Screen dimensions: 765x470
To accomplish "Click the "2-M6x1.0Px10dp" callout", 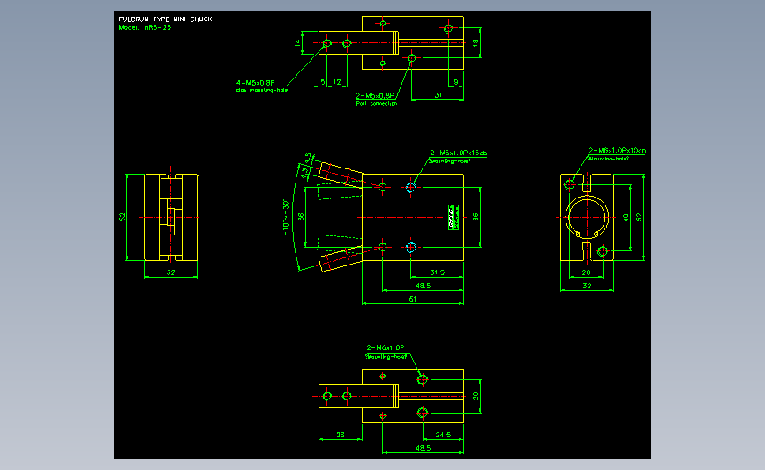I will [617, 151].
